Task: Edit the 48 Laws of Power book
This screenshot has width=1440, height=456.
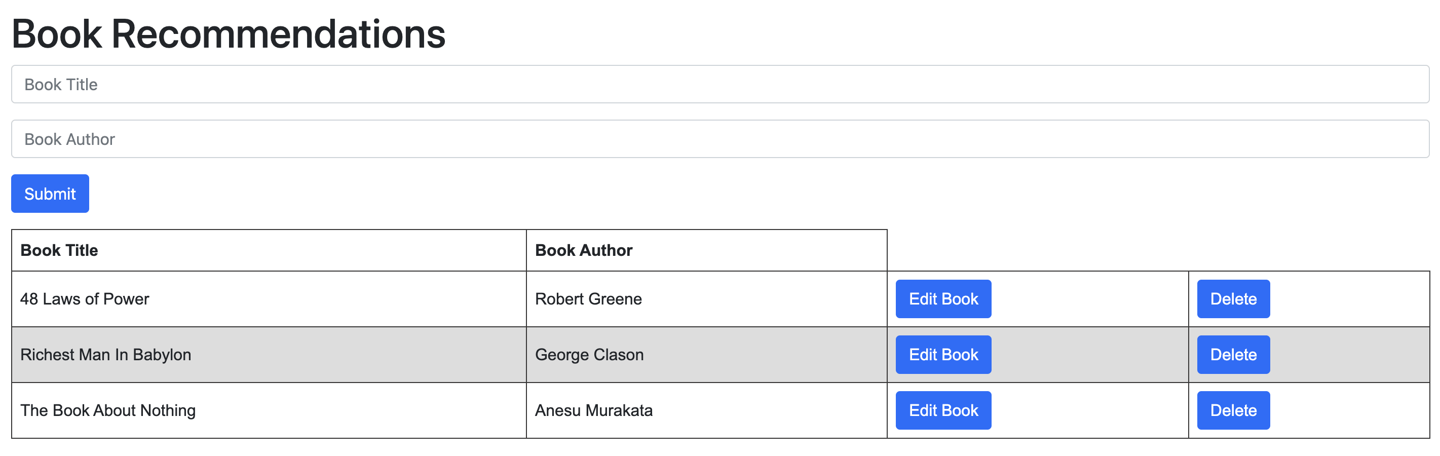Action: pyautogui.click(x=943, y=299)
